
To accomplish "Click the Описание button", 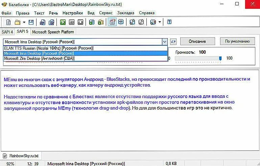I will (197, 41).
